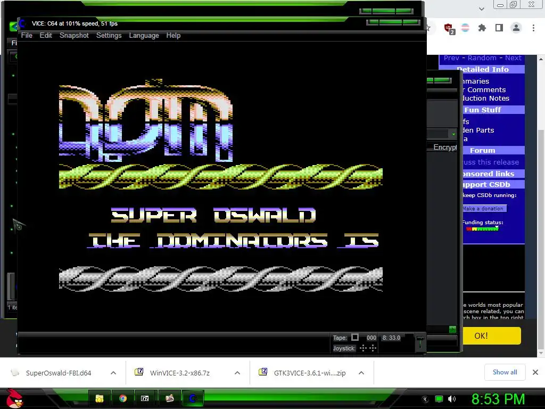Viewport: 545px width, 409px height.
Task: Switch to VICE emulator in taskbar
Action: 193,398
